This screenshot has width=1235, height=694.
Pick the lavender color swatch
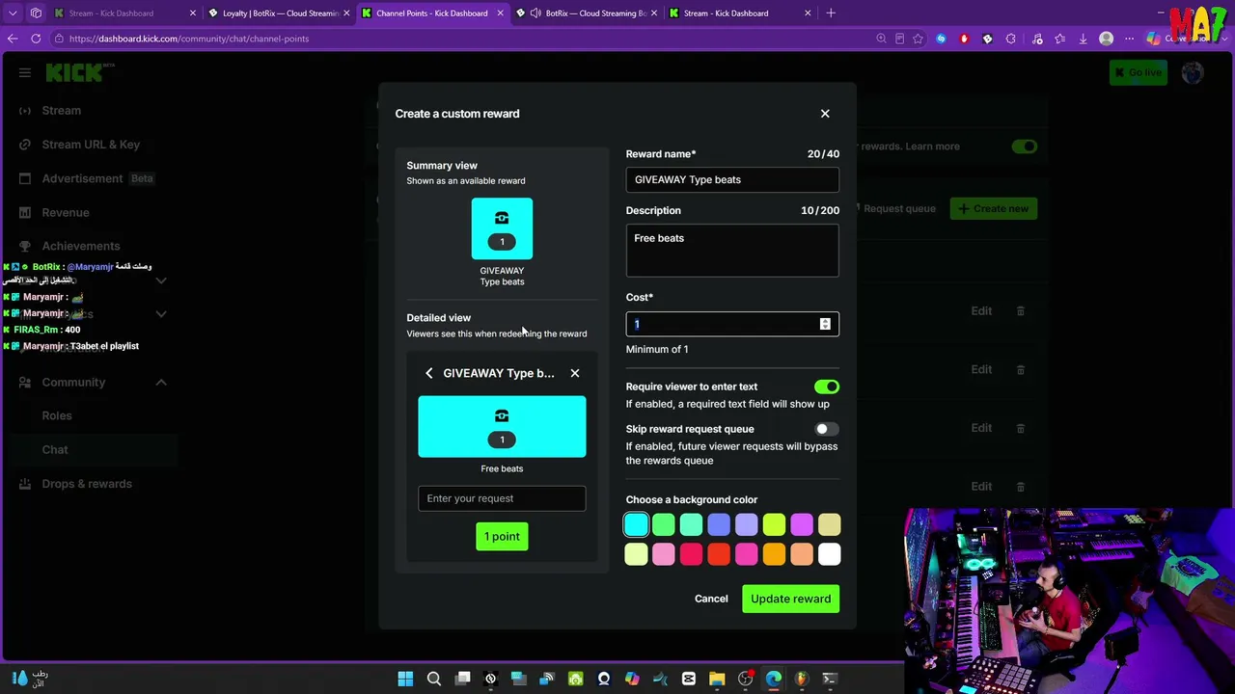point(747,524)
